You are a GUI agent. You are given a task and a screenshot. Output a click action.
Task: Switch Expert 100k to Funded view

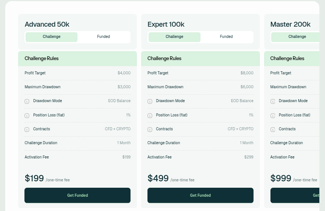pyautogui.click(x=226, y=37)
